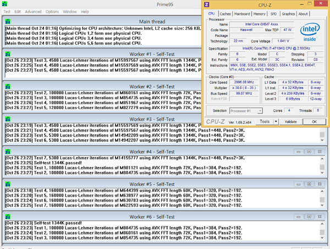The width and height of the screenshot is (330, 249).
Task: Click the Instructions field listing MMX, SSE
Action: [276, 67]
